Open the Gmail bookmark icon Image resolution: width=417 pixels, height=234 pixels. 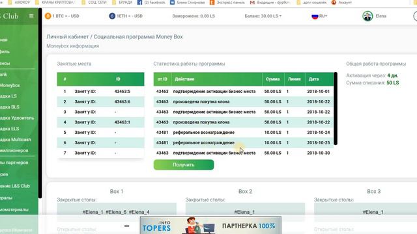pos(252,3)
